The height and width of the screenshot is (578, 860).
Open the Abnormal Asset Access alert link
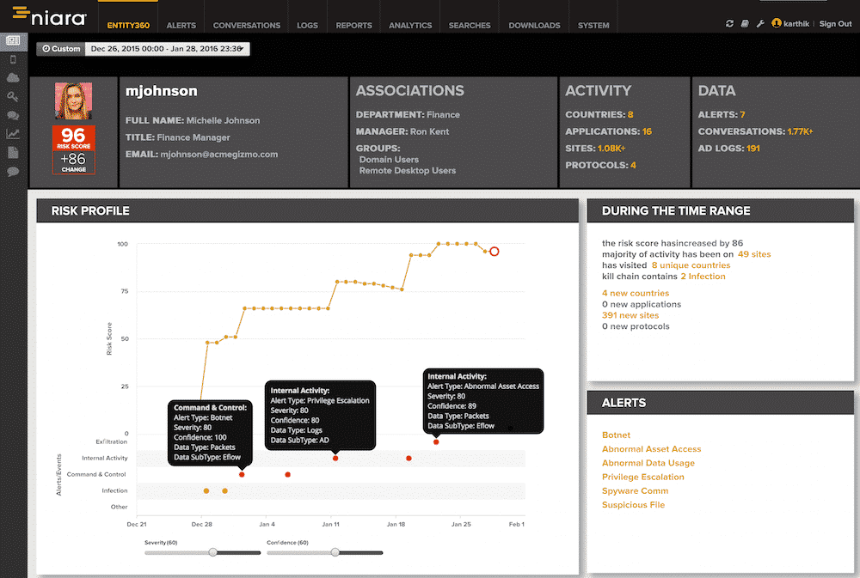tap(651, 449)
